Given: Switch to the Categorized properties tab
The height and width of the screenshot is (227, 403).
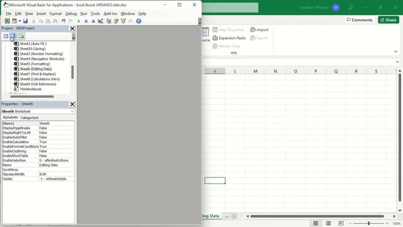Looking at the screenshot, I should coord(30,118).
